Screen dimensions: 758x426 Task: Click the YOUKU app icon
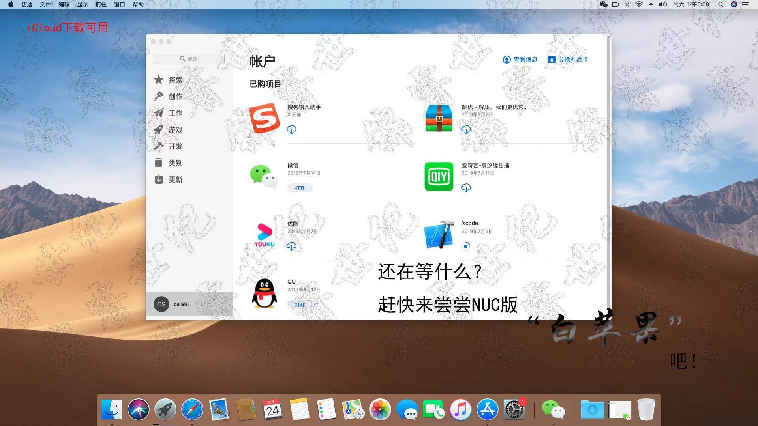[x=265, y=235]
